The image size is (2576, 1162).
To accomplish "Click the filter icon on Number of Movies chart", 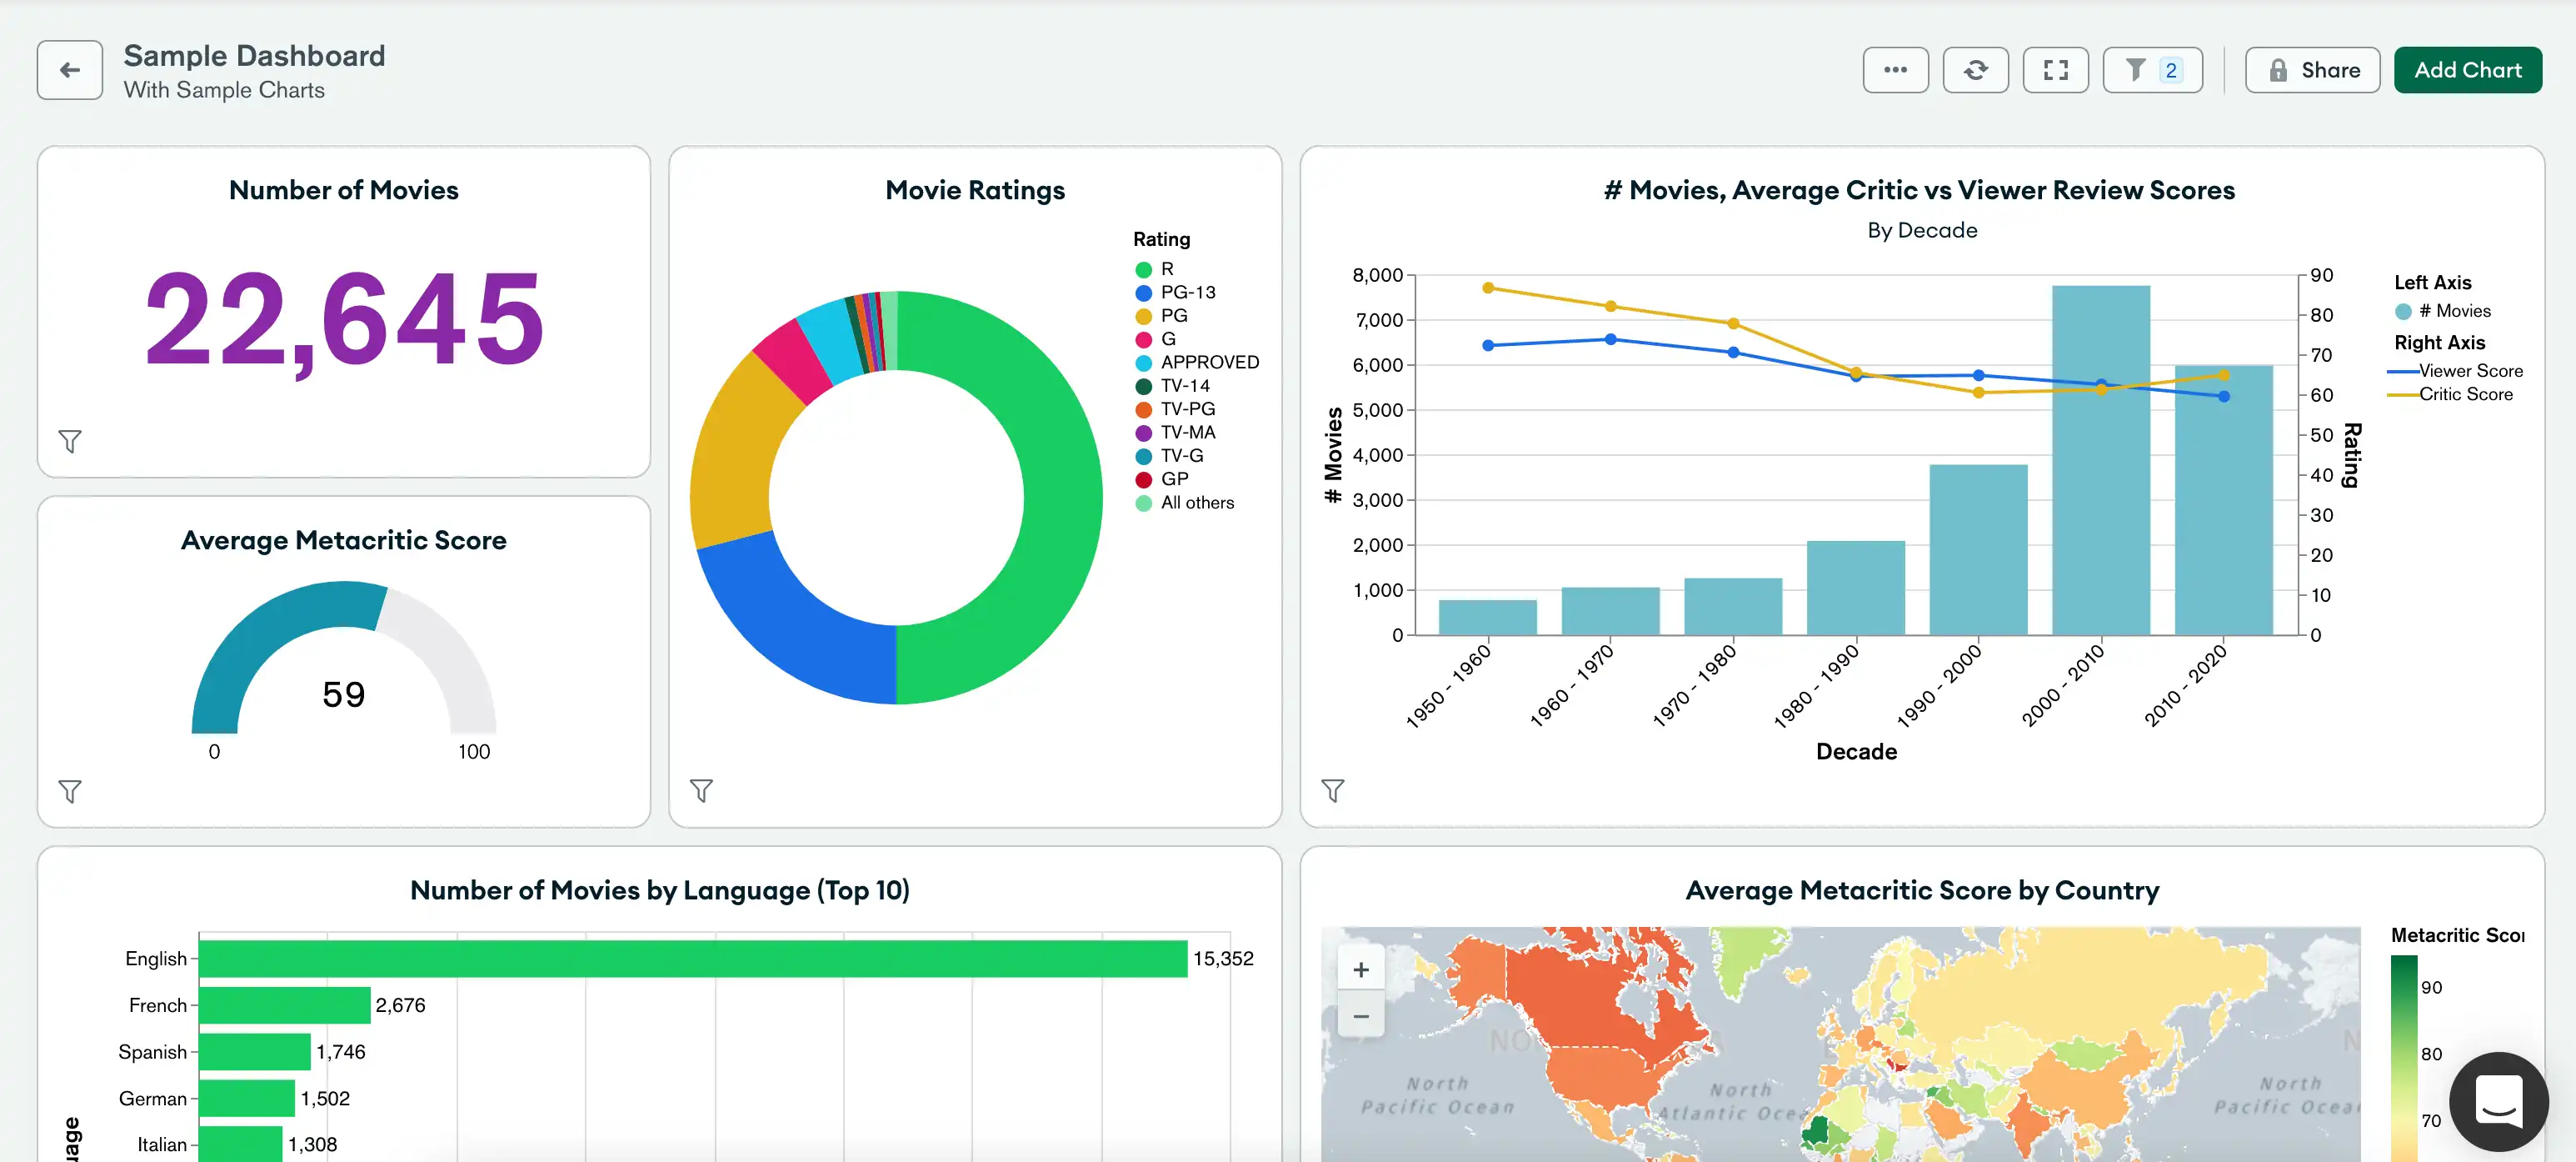I will coord(71,440).
